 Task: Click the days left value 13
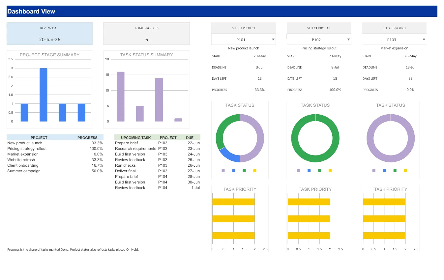pyautogui.click(x=260, y=78)
